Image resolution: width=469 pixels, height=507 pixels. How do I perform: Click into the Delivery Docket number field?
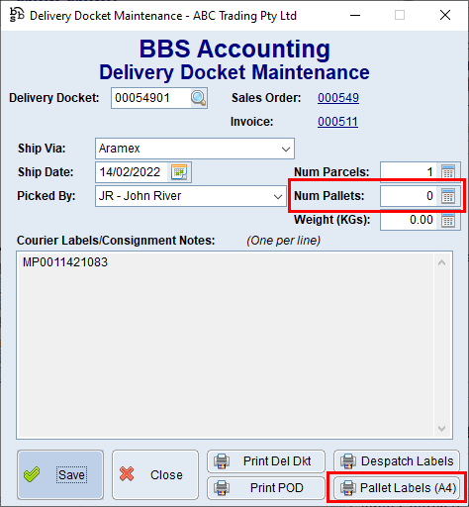click(151, 98)
